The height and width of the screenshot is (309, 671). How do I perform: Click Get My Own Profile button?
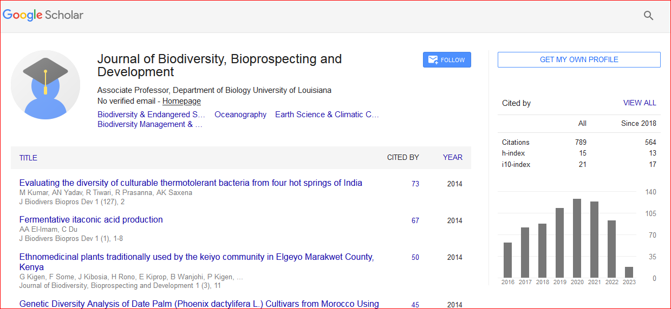(x=578, y=60)
